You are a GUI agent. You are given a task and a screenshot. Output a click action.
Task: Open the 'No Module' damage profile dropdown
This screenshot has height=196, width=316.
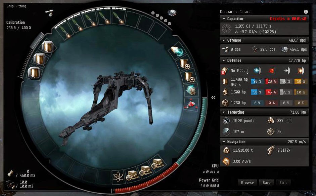(x=239, y=71)
